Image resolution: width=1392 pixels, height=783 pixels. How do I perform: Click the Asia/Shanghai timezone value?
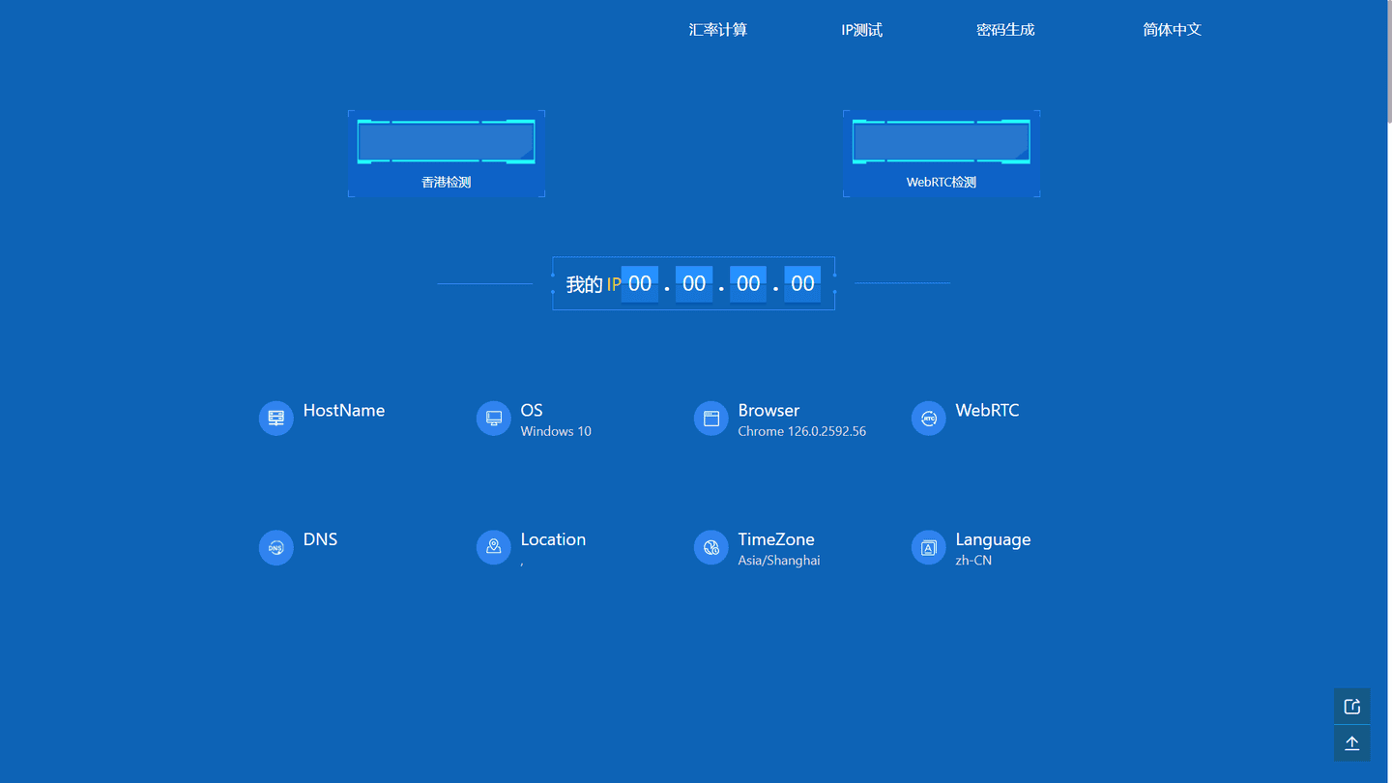click(x=779, y=561)
